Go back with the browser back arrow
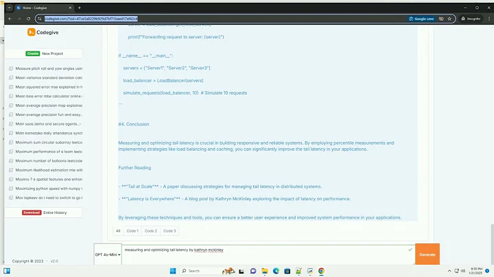The width and height of the screenshot is (494, 277). pos(10,19)
